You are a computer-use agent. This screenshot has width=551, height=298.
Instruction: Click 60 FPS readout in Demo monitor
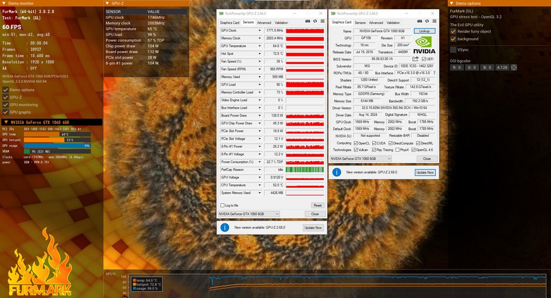(12, 27)
